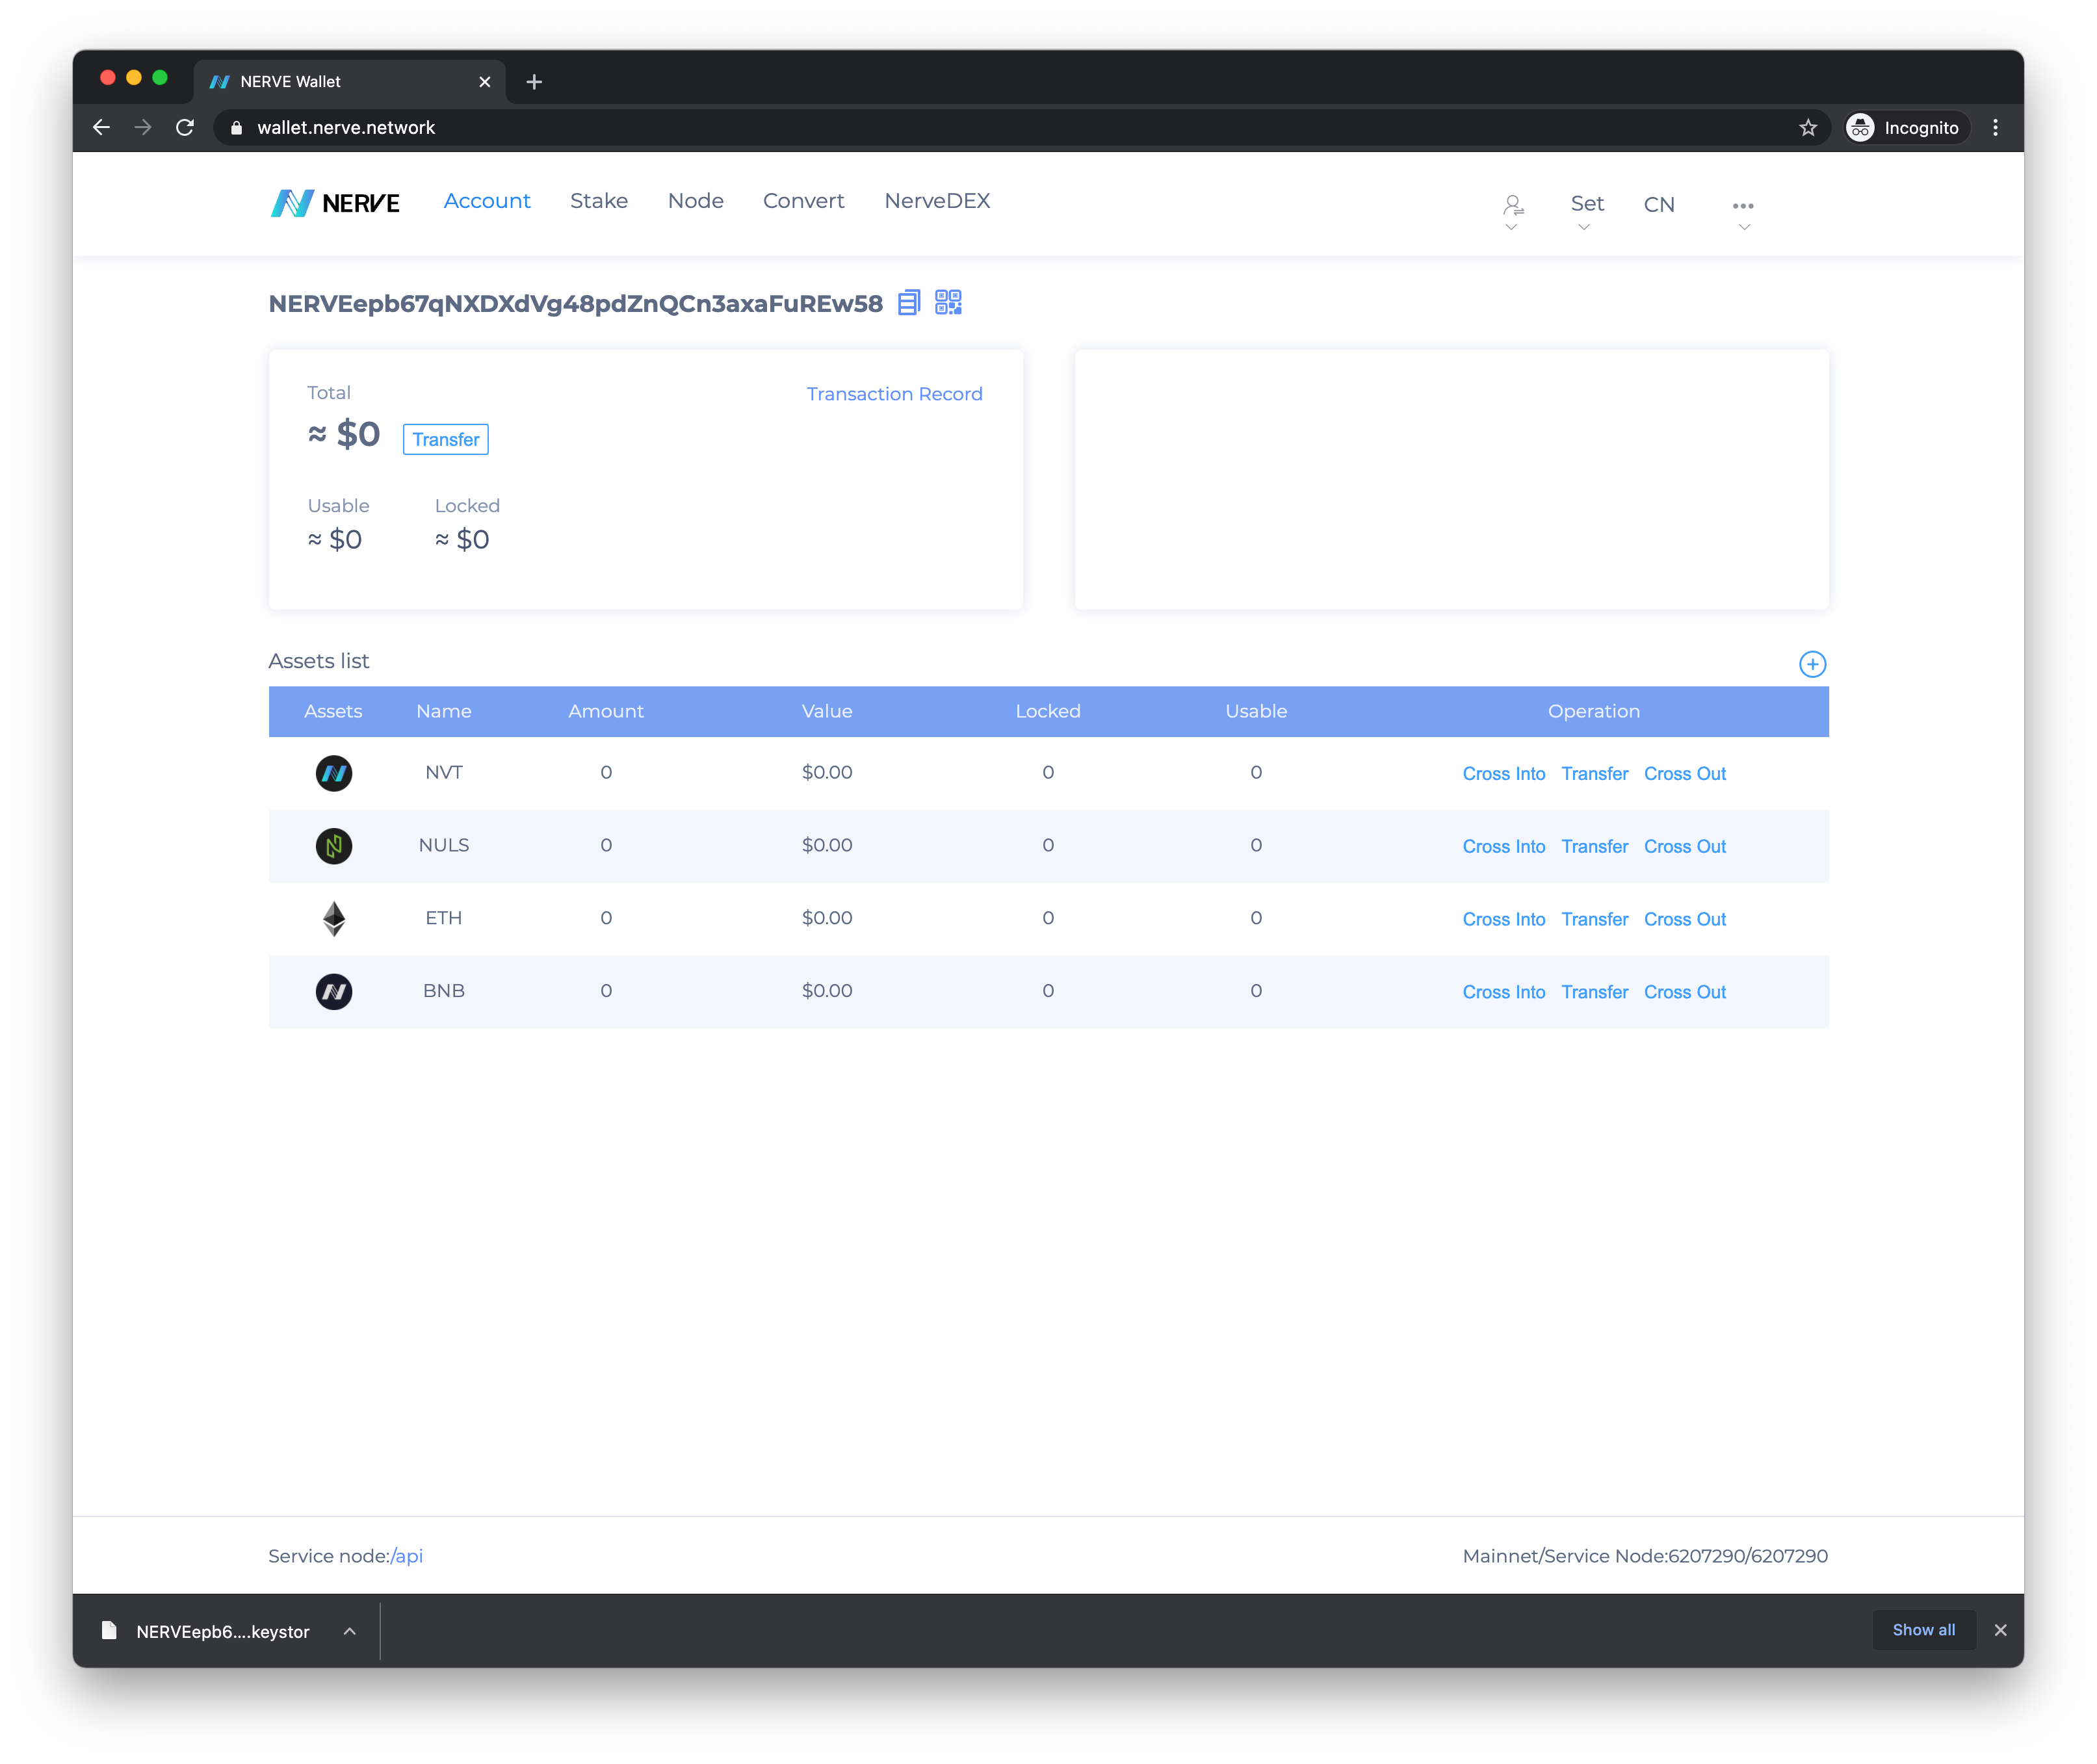Copy the NERVE wallet address
The height and width of the screenshot is (1764, 2097).
(x=908, y=303)
